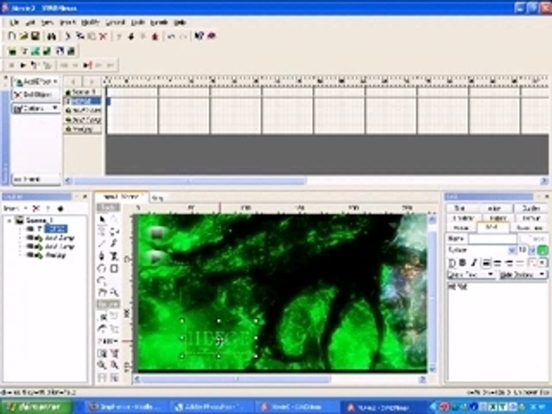Click the timeline horizontal scrollbar
The width and height of the screenshot is (552, 414).
tap(305, 181)
